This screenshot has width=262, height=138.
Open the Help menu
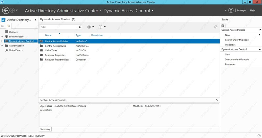(x=252, y=10)
